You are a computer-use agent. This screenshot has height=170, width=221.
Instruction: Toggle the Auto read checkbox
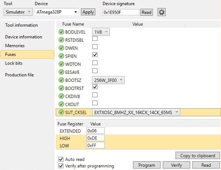[61, 159]
